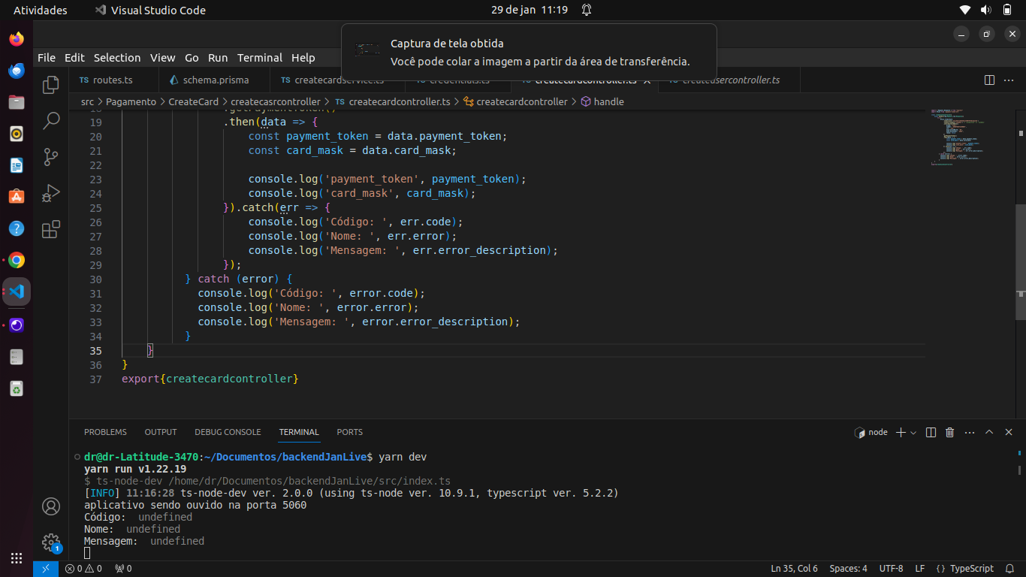
Task: Open Google Chrome from the dock
Action: pyautogui.click(x=17, y=261)
